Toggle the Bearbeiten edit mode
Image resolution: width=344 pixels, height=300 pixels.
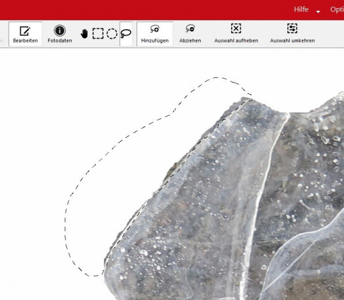(25, 34)
